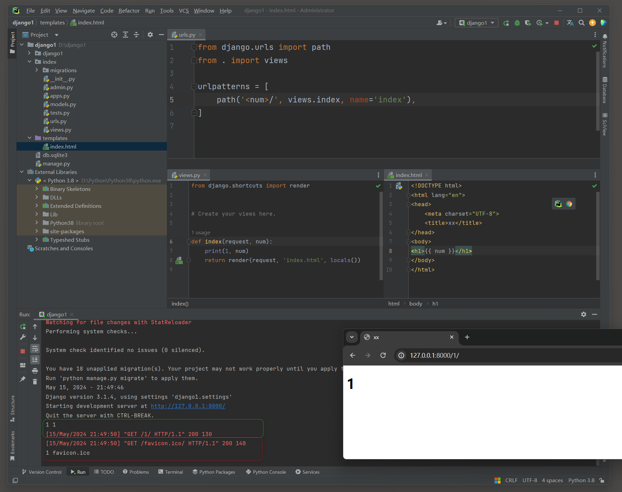Start debugging with the bug icon
The height and width of the screenshot is (492, 622).
pos(517,23)
